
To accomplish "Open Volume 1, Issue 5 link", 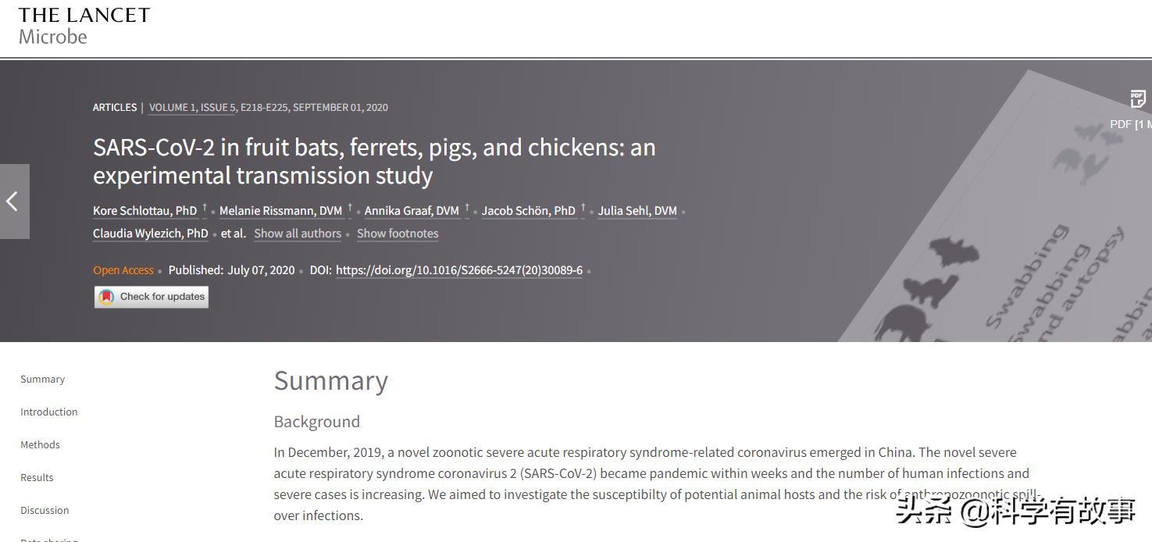I will point(192,108).
